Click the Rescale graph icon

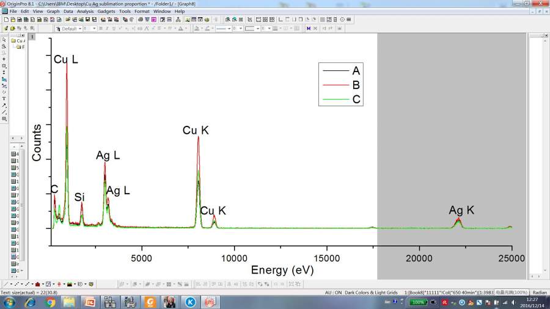(x=250, y=20)
